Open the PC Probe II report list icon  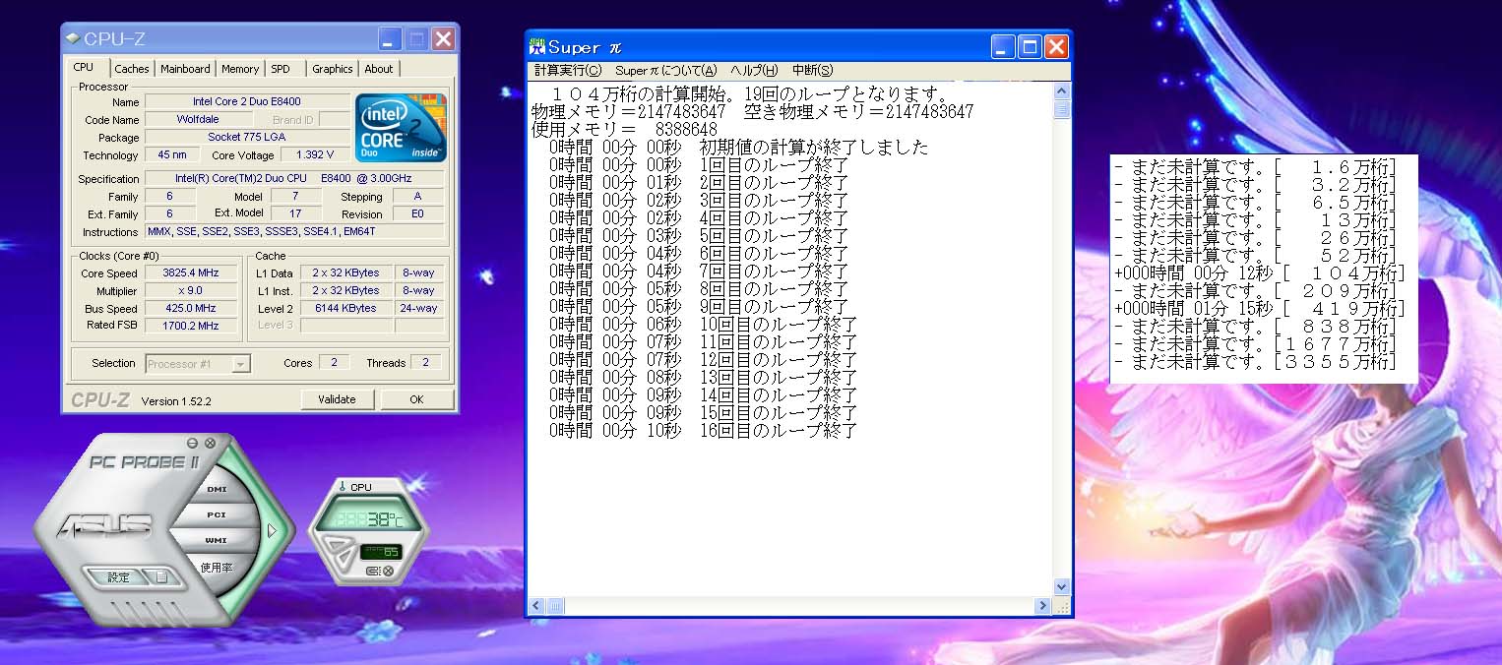162,577
